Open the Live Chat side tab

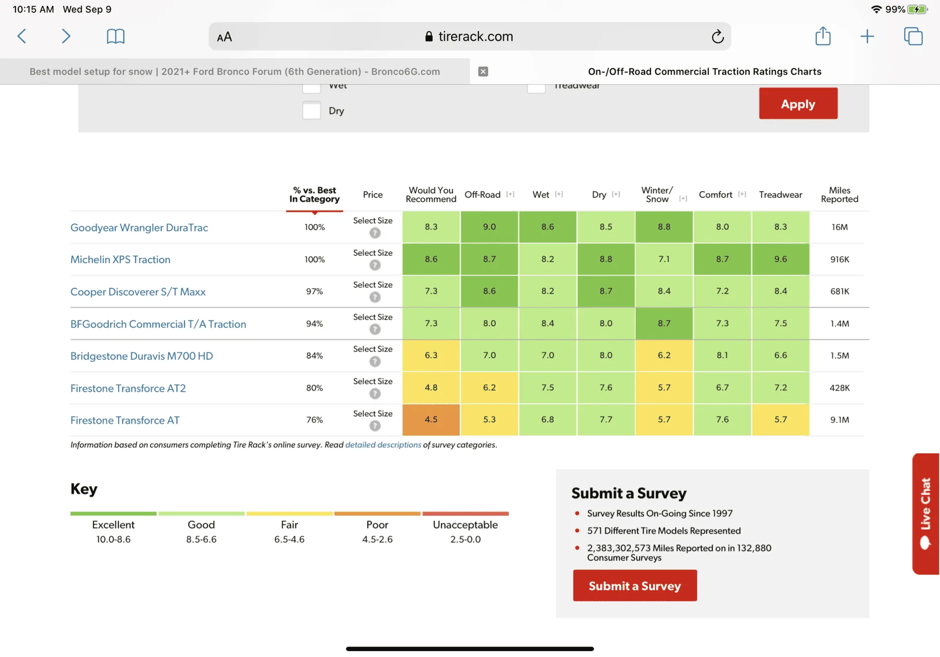(926, 514)
